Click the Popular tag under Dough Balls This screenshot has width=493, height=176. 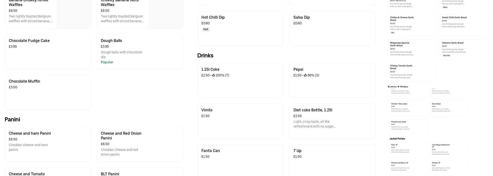[x=107, y=62]
